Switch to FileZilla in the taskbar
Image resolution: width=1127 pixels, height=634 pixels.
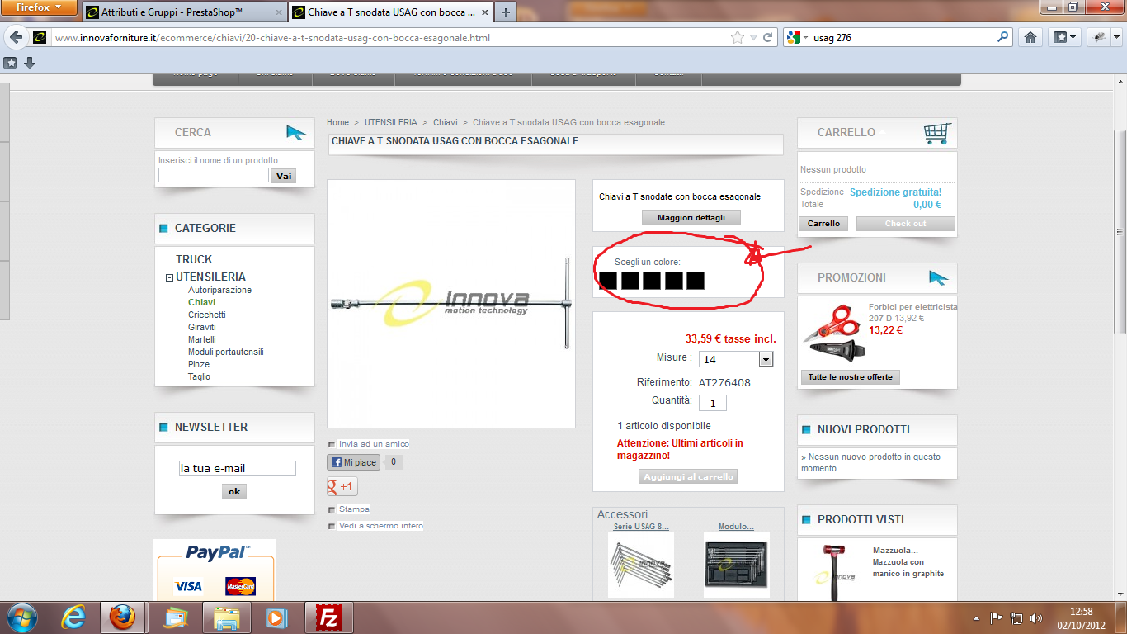point(329,617)
